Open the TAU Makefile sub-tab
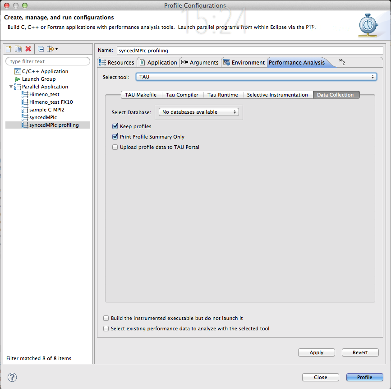This screenshot has height=389, width=391. (x=141, y=95)
